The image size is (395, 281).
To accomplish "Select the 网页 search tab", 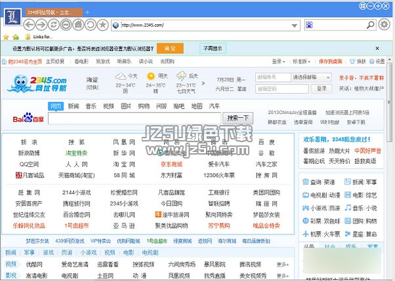I will 56,106.
